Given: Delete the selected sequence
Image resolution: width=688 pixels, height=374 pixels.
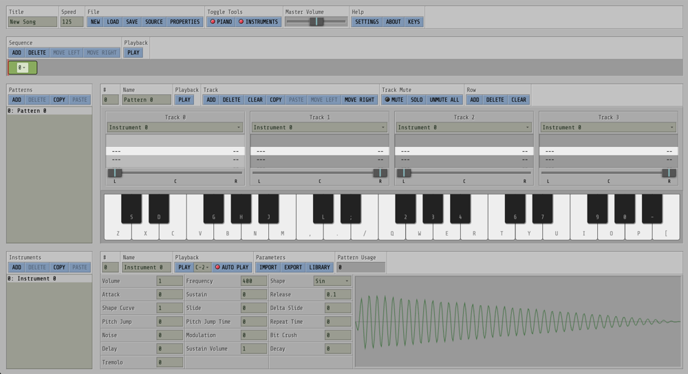Looking at the screenshot, I should 37,52.
